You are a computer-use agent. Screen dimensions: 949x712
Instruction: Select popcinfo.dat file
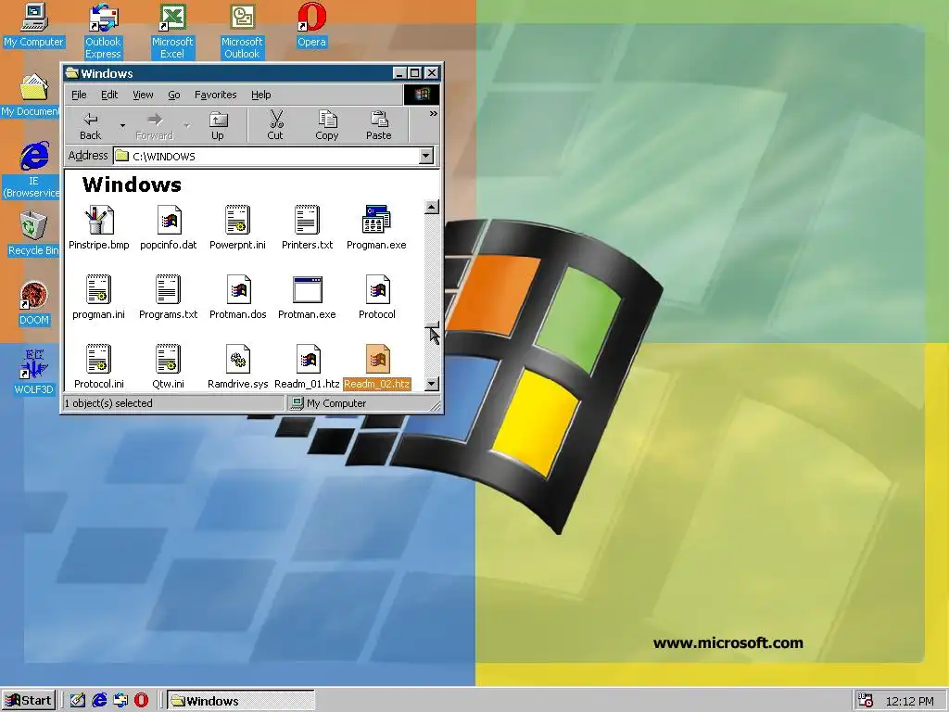tap(169, 228)
